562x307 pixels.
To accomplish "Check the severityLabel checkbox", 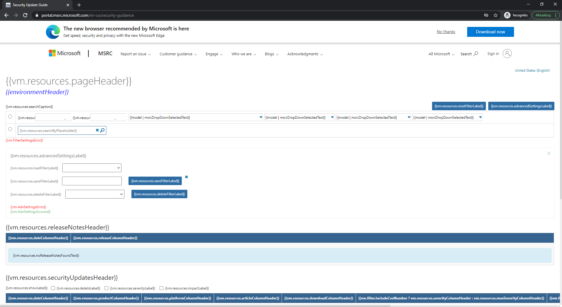I will click(x=107, y=288).
